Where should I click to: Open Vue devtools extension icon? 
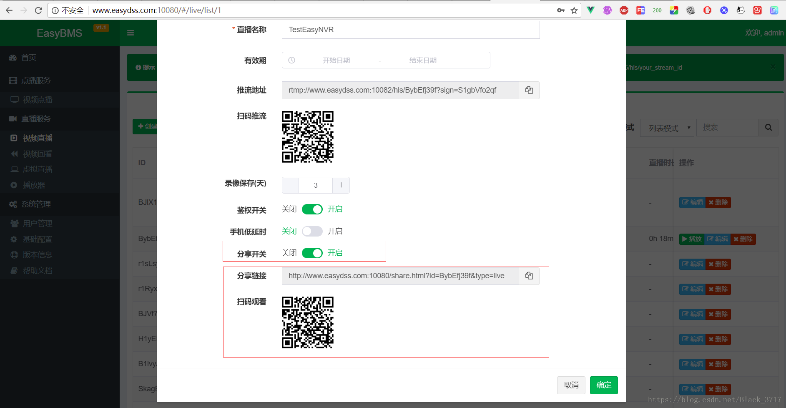coord(590,10)
